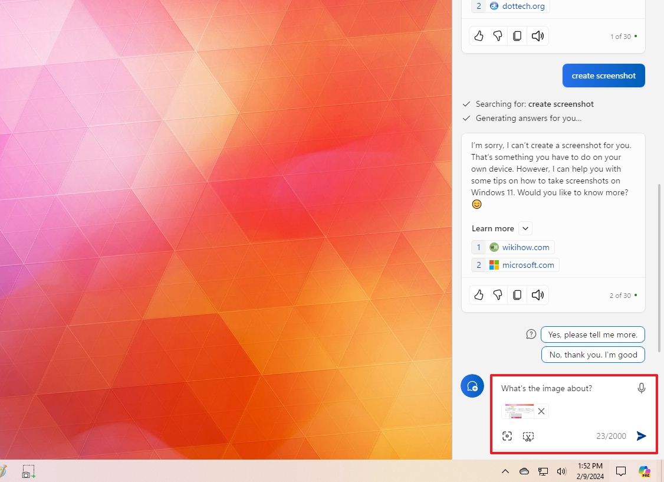This screenshot has width=664, height=482.
Task: Open Copilot from the taskbar
Action: 644,471
